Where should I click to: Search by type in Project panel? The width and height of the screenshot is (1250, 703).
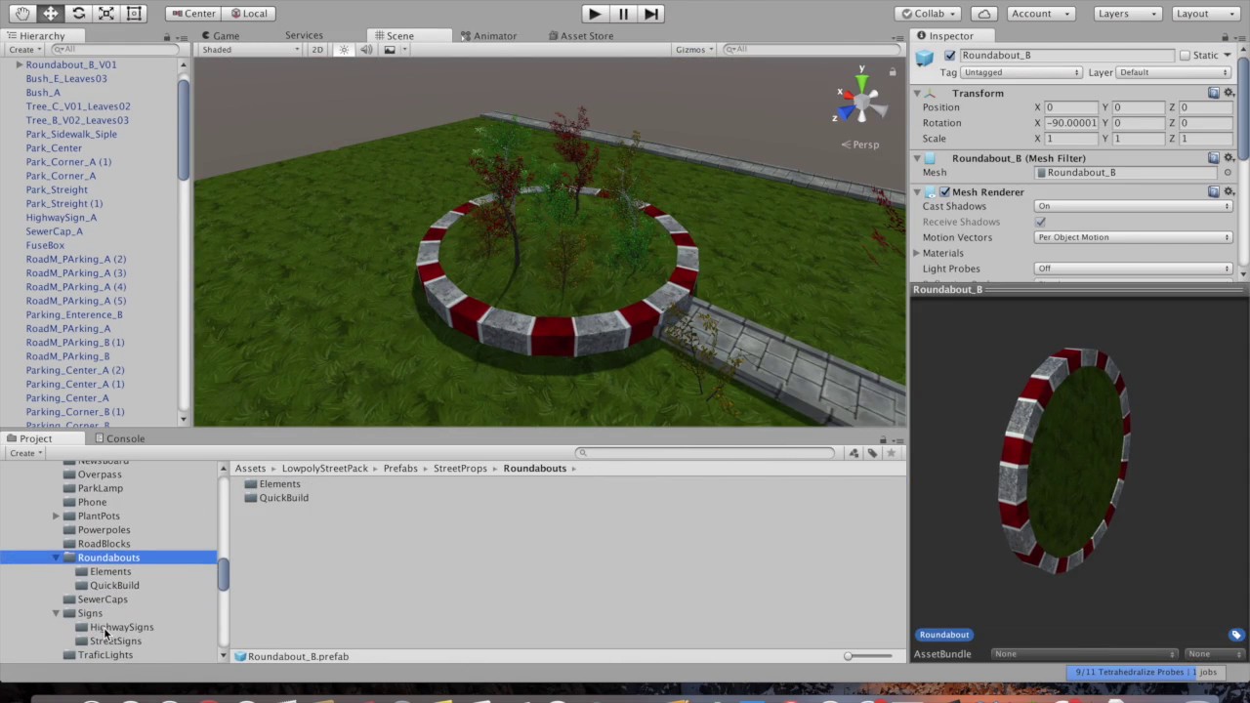[x=854, y=453]
